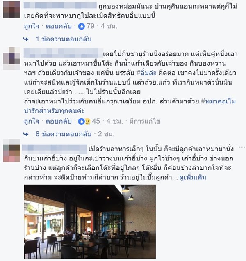Open the third commenter's profile picture
This screenshot has height=261, width=246.
11,151
